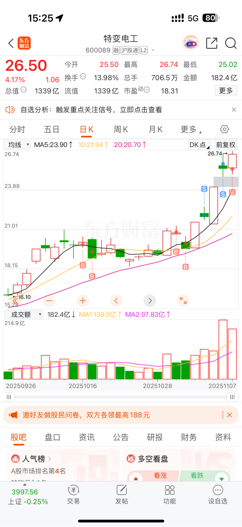Tap the info icon next to 换手
This screenshot has width=242, height=527.
pos(83,76)
